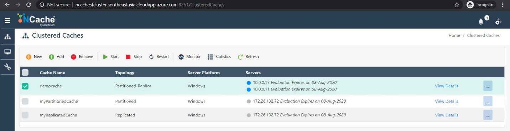This screenshot has height=131, width=510.
Task: Click Partitioned-Replica topology cell
Action: click(x=133, y=86)
